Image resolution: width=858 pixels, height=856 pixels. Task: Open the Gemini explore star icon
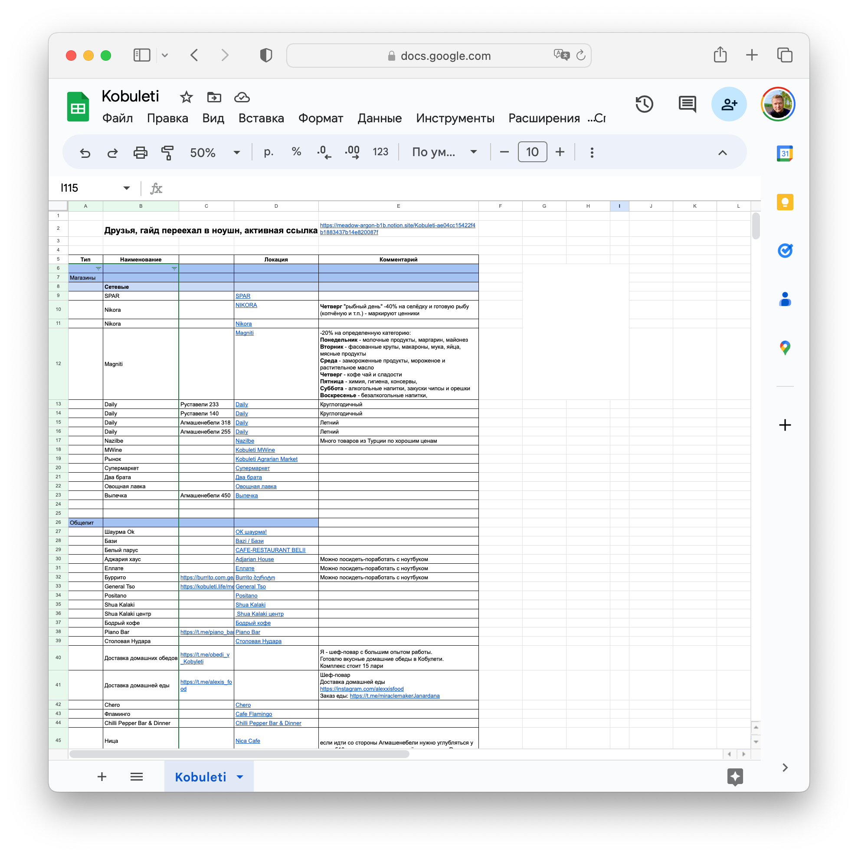click(735, 777)
